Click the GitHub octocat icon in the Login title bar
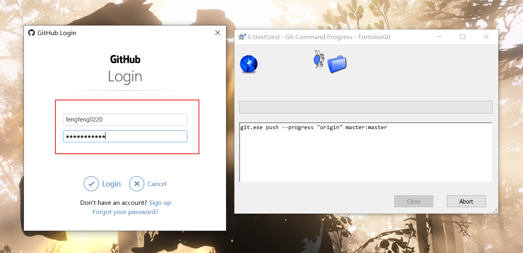 pos(31,33)
